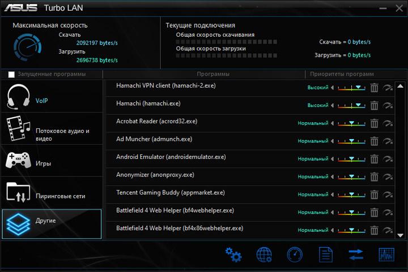Select the Android Emulator (androidemulator.exe) row
Viewport: 408px width, 272px height.
pyautogui.click(x=250, y=159)
